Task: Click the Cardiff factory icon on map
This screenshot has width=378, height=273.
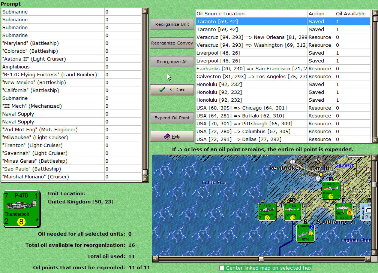Action: click(318, 162)
